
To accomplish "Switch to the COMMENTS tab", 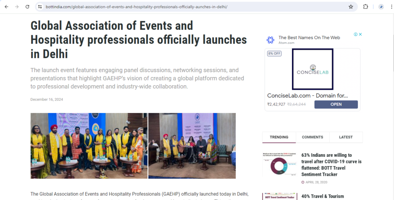I will tap(312, 137).
